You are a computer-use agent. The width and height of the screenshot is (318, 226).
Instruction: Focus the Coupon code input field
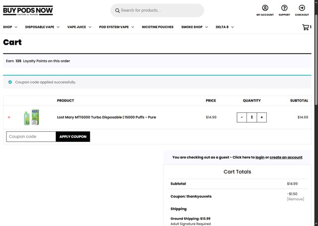coord(31,136)
